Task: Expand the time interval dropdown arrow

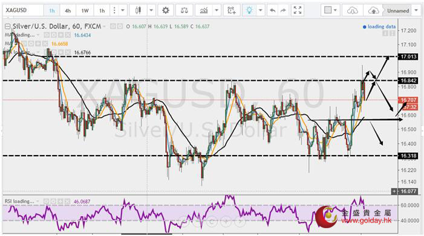Action: coord(123,10)
